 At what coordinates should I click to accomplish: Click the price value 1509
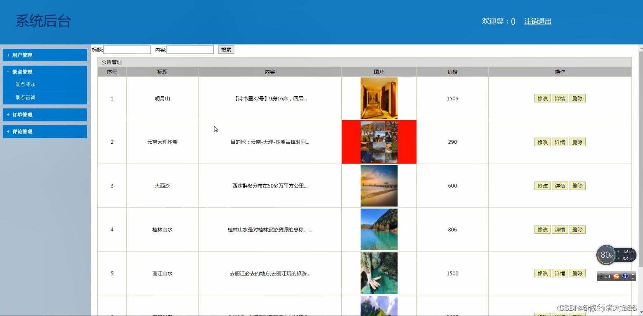coord(452,99)
